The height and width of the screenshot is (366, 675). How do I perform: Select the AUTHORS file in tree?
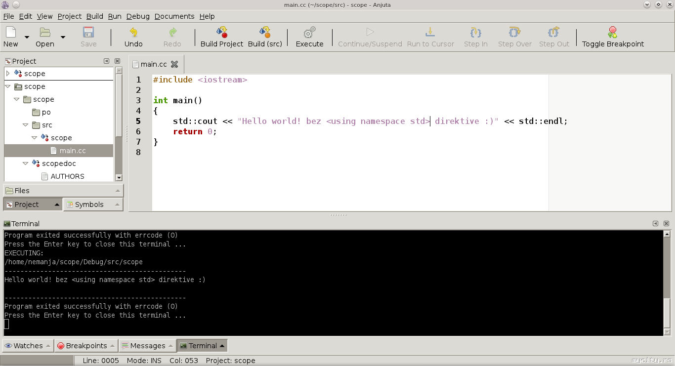tap(67, 176)
